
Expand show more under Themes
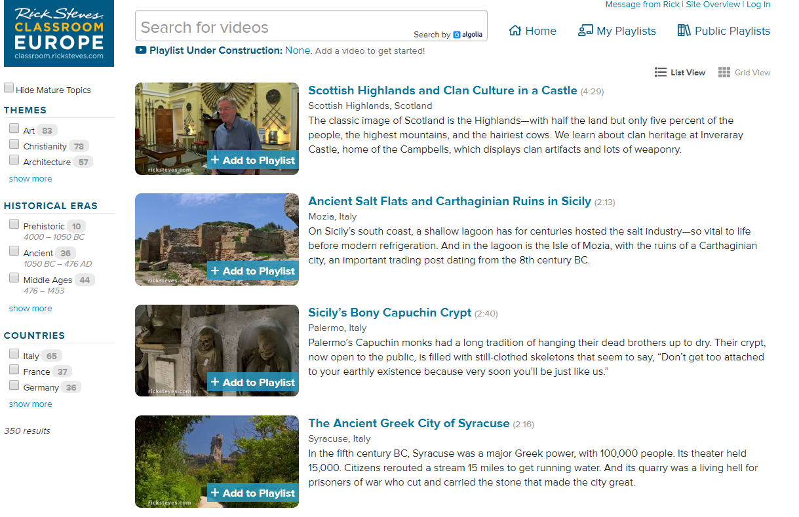coord(30,178)
